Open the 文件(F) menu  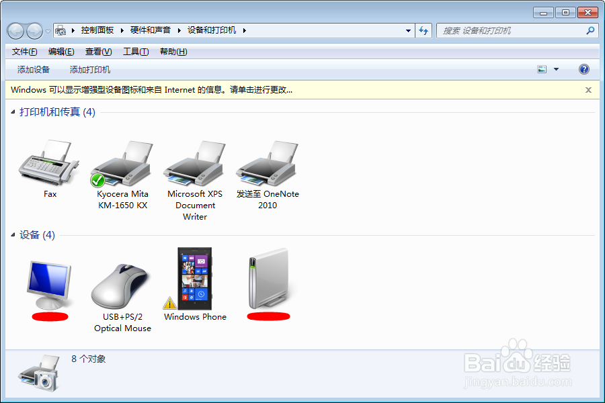click(x=25, y=52)
